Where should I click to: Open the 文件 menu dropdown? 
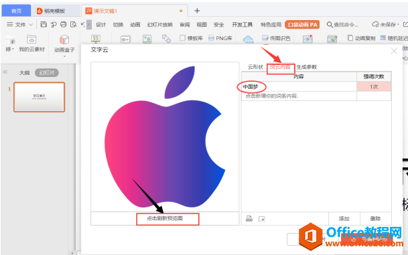coord(20,25)
